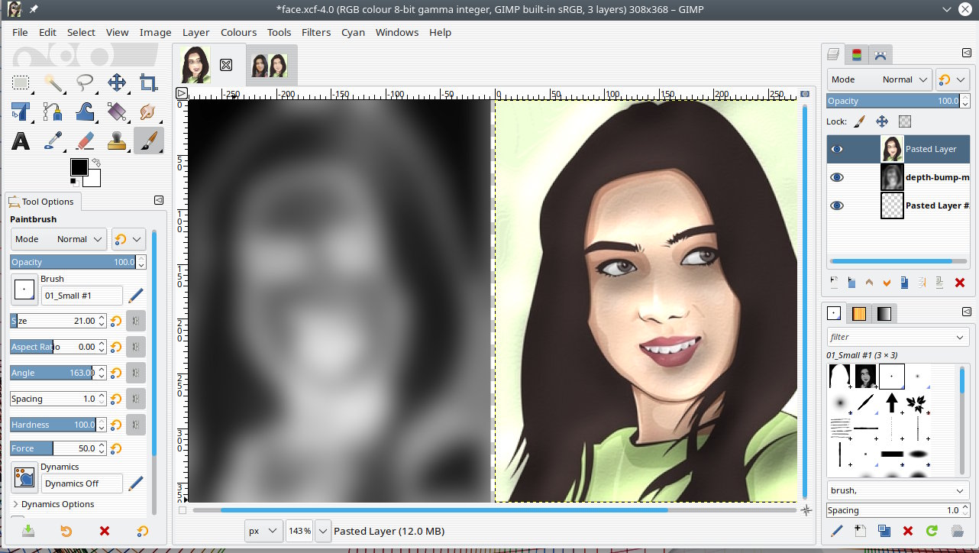Open the Filters menu
979x553 pixels.
tap(316, 32)
